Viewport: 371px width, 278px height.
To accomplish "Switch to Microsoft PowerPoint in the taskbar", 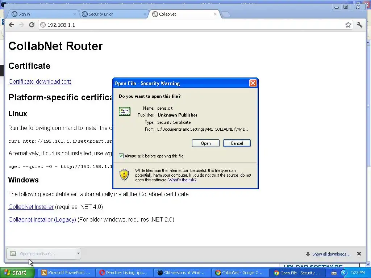I will point(66,273).
